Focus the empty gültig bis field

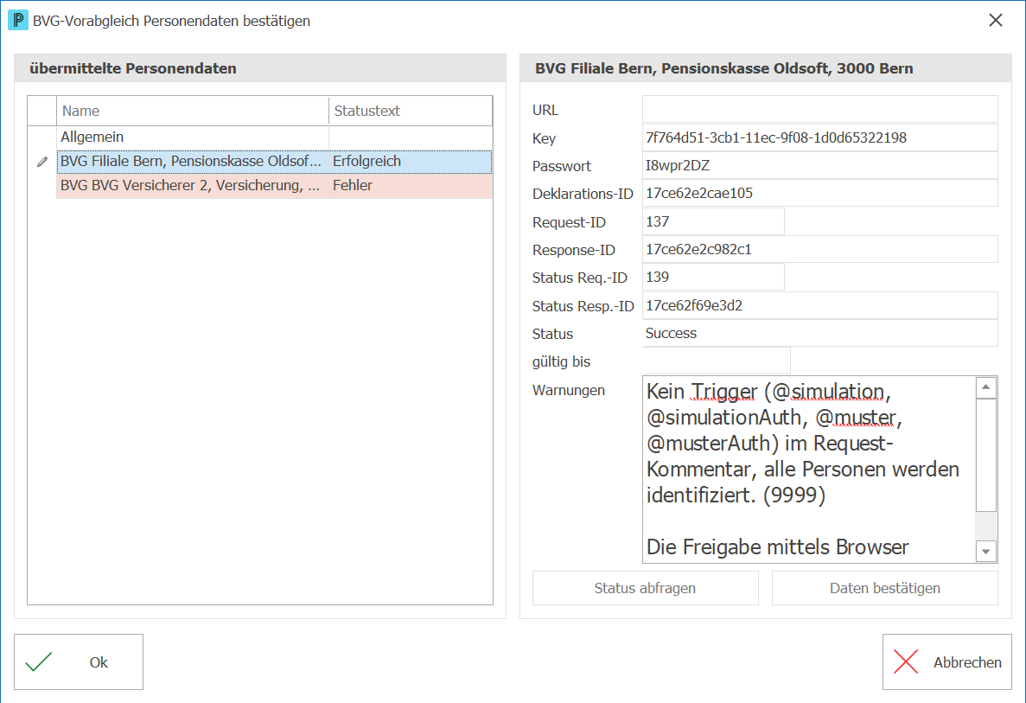(717, 361)
